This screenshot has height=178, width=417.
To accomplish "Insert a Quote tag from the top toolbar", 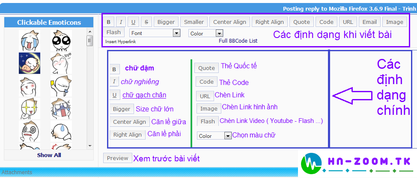I will (x=301, y=22).
